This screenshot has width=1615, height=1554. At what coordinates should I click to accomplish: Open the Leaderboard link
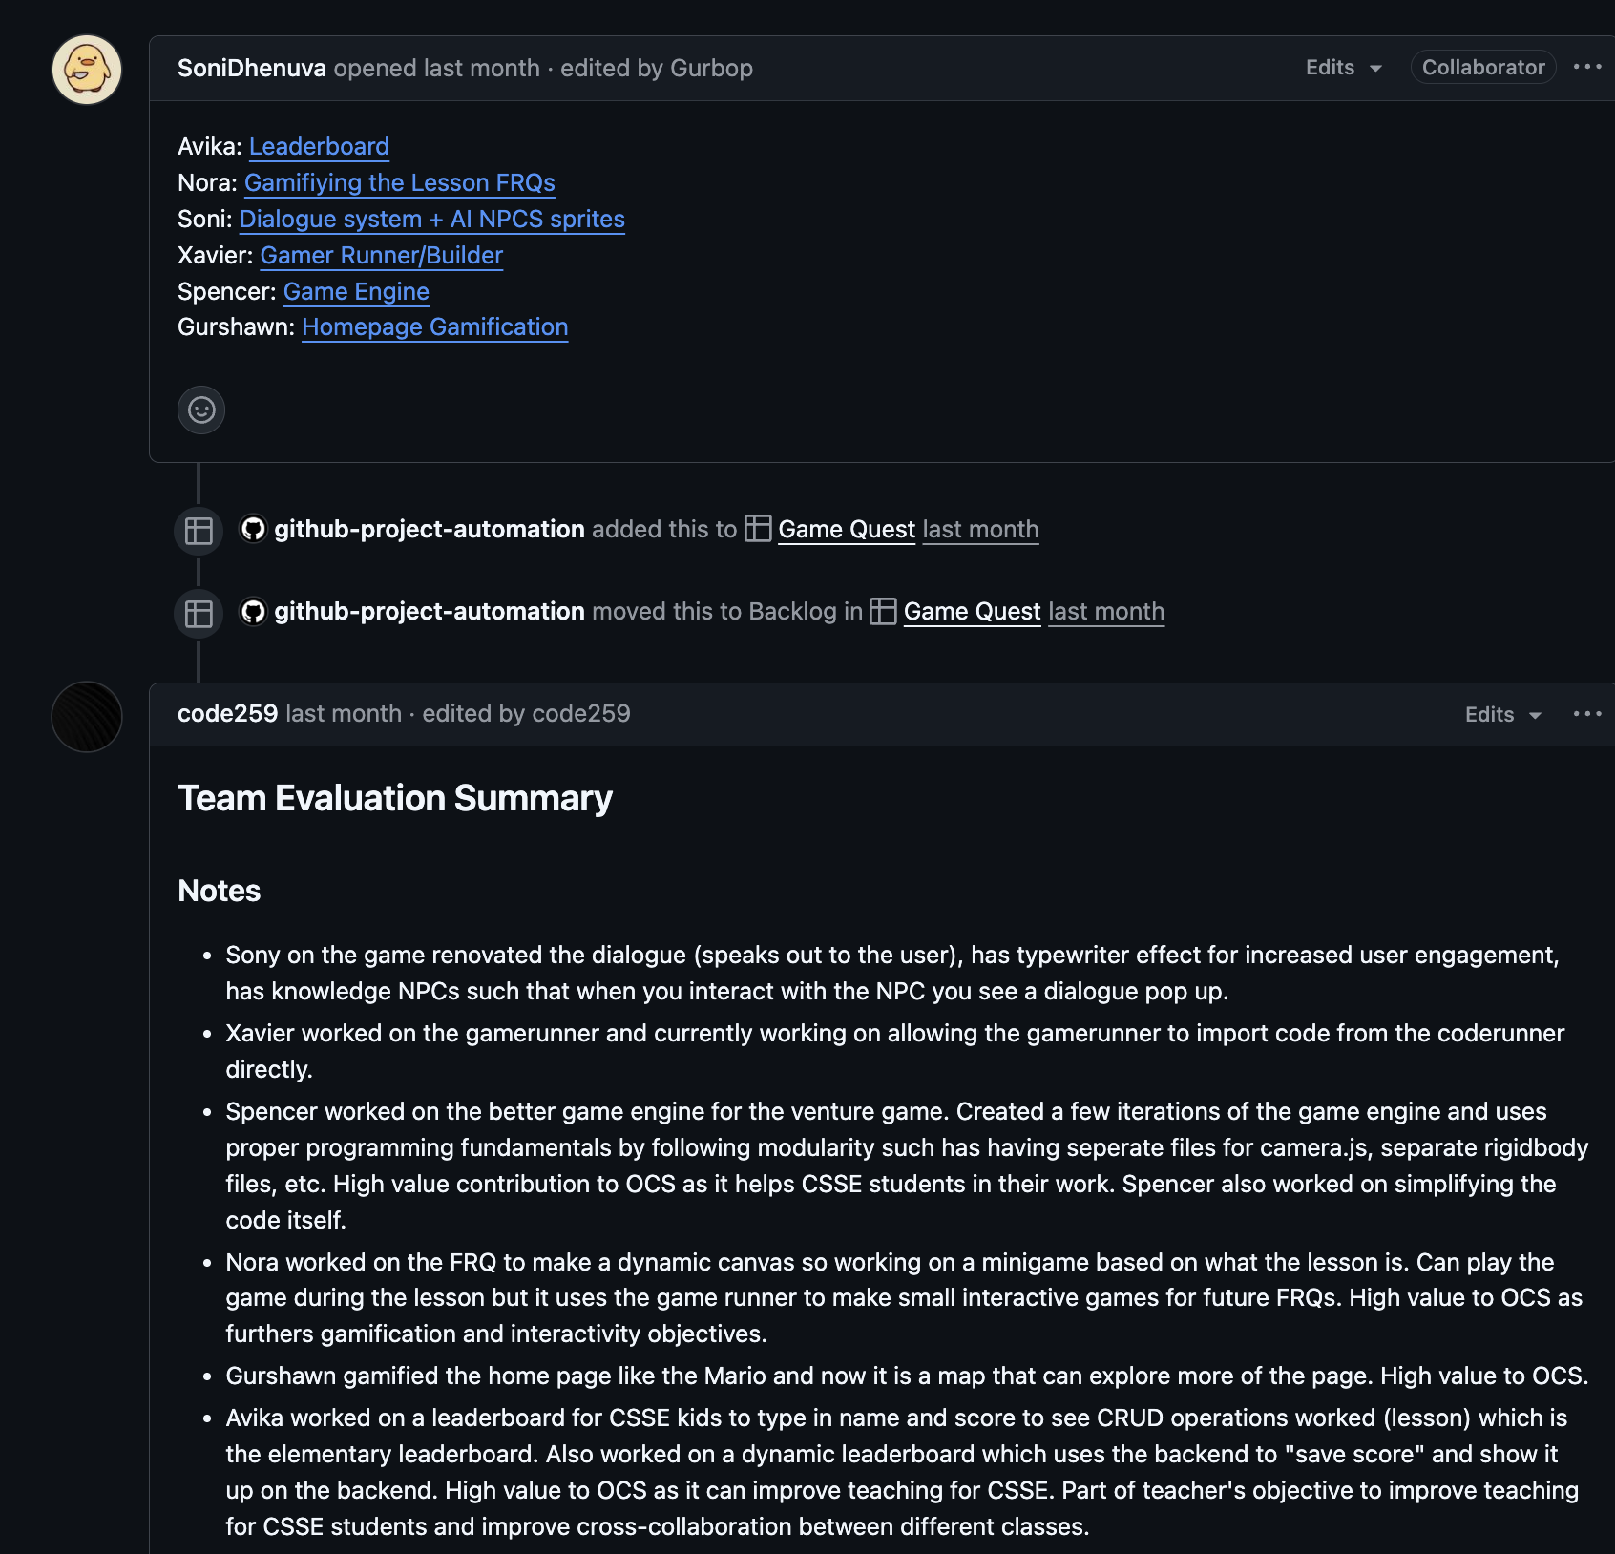pos(318,146)
